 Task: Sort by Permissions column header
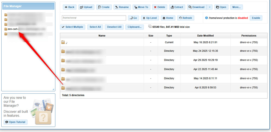pos(249,36)
